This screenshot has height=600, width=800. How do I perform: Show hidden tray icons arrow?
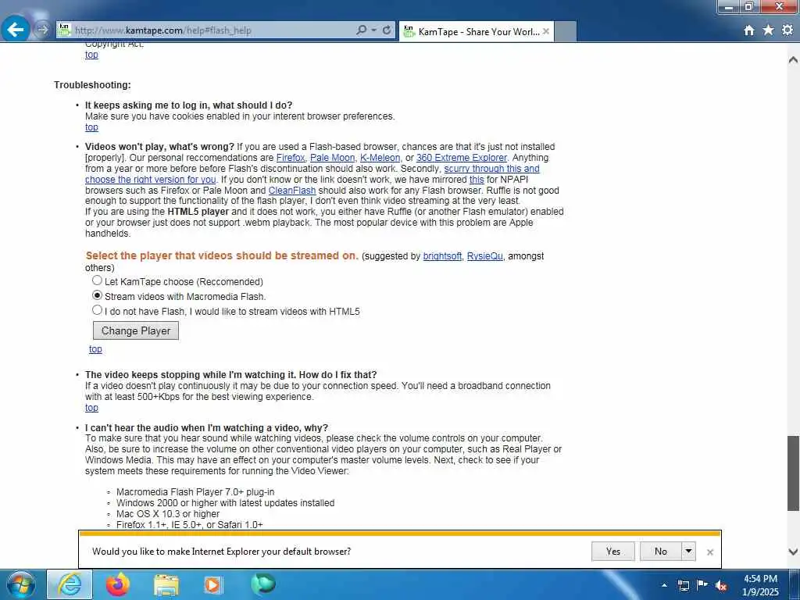tap(664, 585)
